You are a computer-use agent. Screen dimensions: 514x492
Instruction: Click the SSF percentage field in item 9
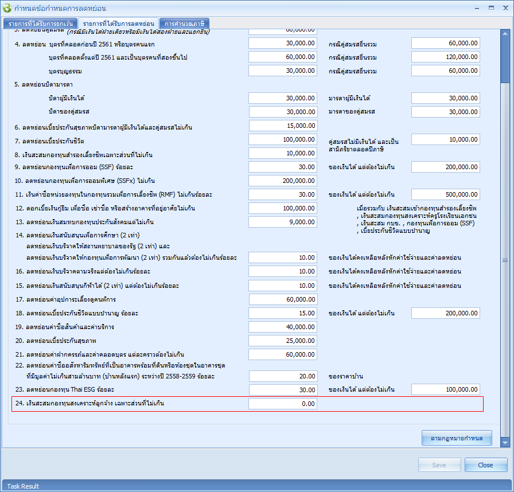[x=283, y=167]
